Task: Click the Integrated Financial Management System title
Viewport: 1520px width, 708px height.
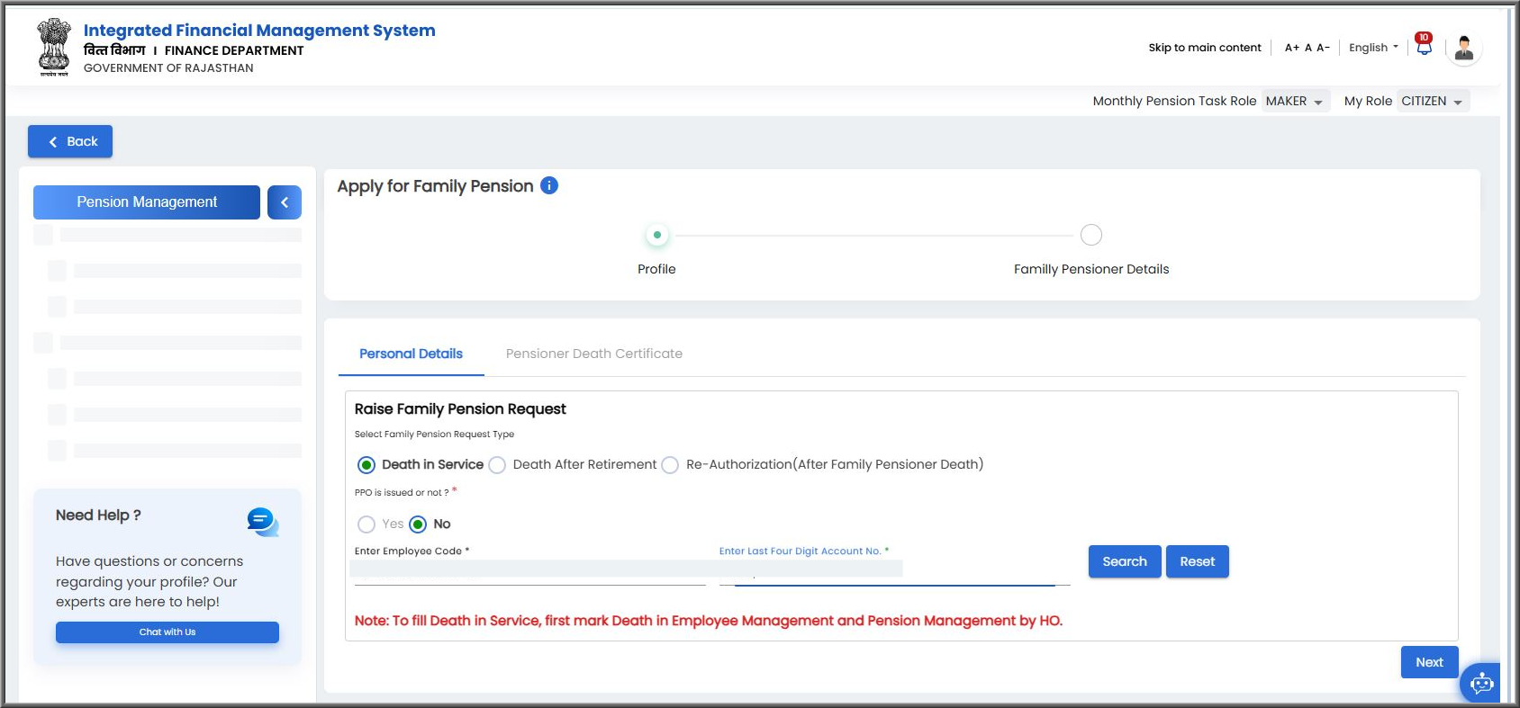Action: [259, 30]
